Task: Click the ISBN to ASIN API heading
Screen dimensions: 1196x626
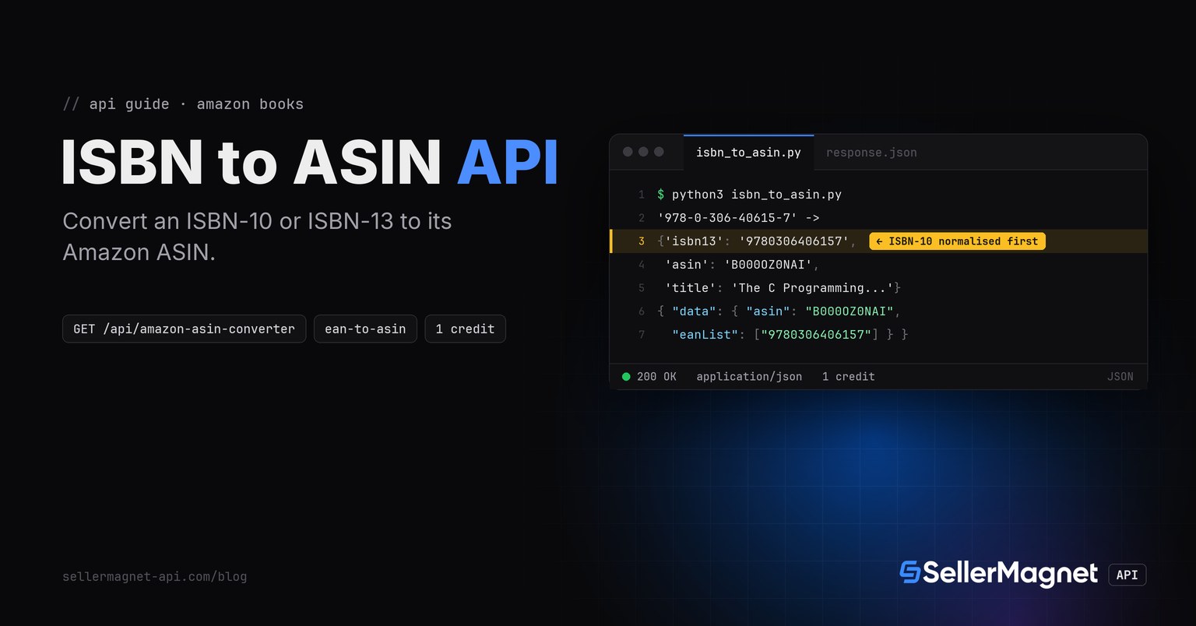Action: coord(310,162)
